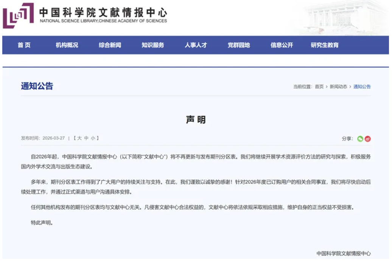This screenshot has height=263, width=392.
Task: Open the 机构概况 navigation menu
Action: tap(67, 45)
